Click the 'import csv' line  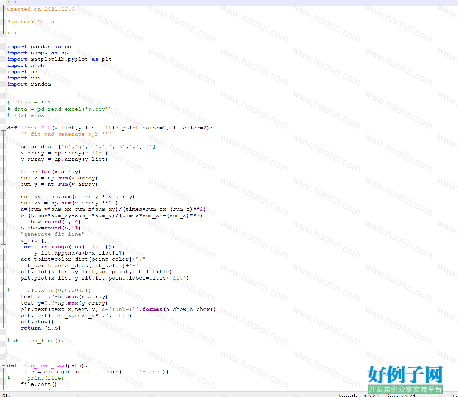(x=24, y=78)
